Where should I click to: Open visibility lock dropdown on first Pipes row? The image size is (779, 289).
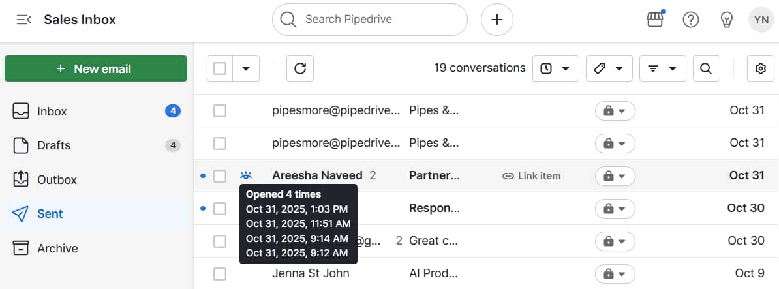[x=615, y=112]
